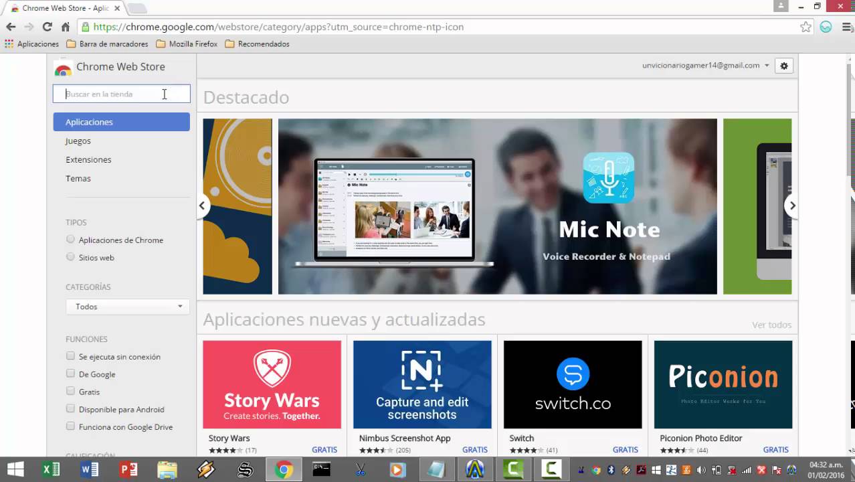Open Command Prompt from the taskbar
The image size is (855, 482).
322,469
